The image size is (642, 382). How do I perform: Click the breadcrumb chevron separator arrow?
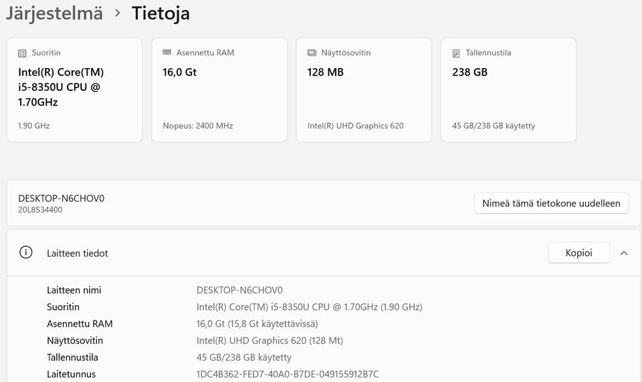118,13
